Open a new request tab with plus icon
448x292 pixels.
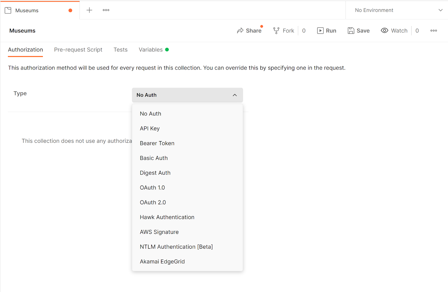pos(89,10)
